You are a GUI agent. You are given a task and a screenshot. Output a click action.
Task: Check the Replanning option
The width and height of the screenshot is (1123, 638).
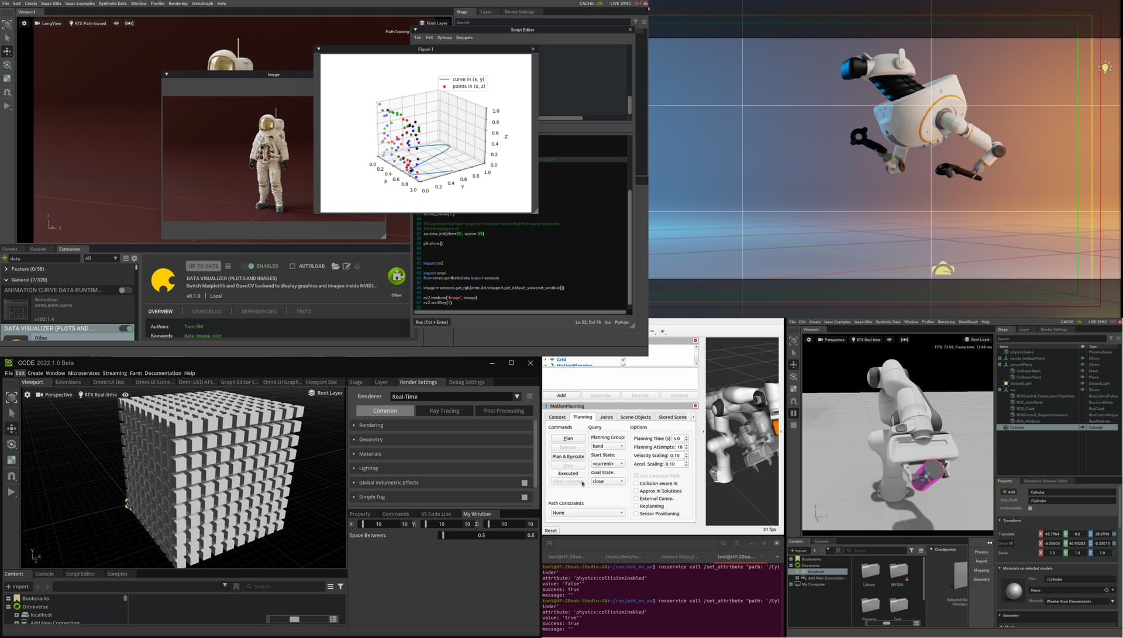click(636, 506)
